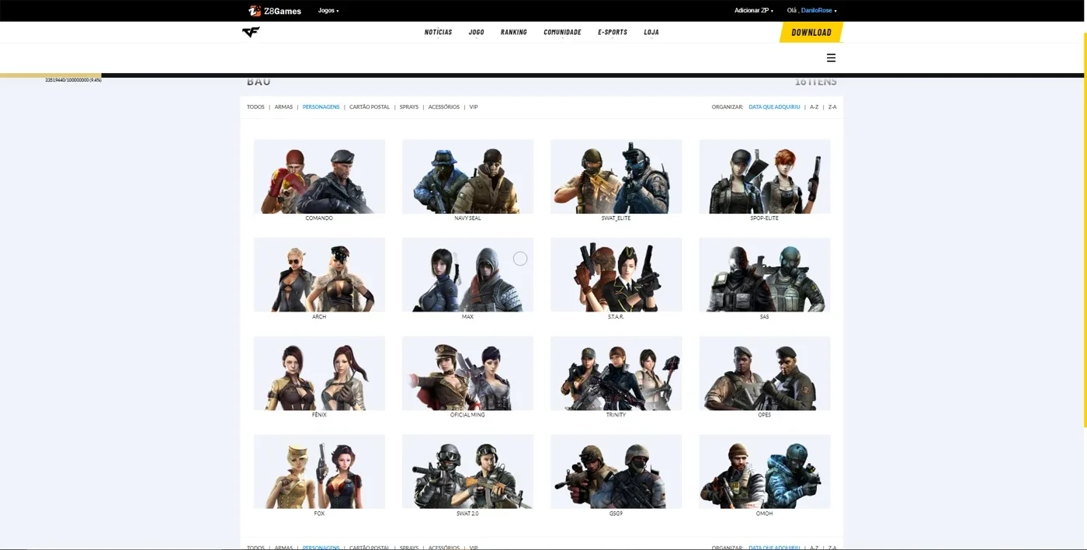Open the Oficial Ming character thumbnail
The width and height of the screenshot is (1087, 550).
[x=467, y=374]
